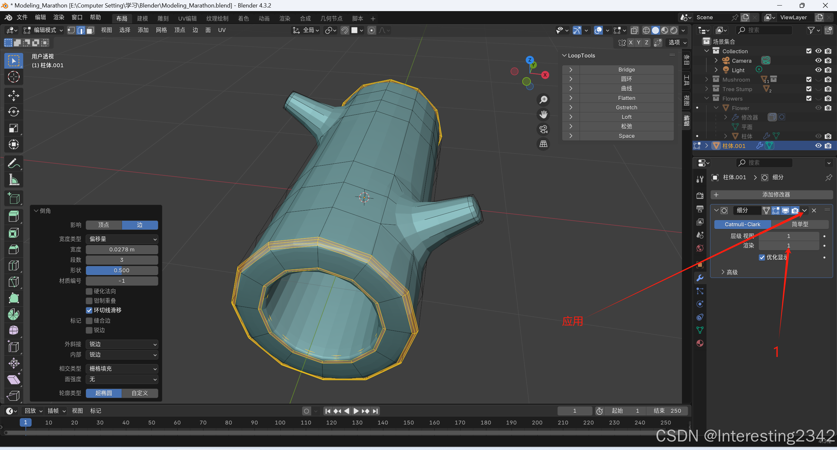
Task: Open the modifier properties wrench tab
Action: coord(700,278)
